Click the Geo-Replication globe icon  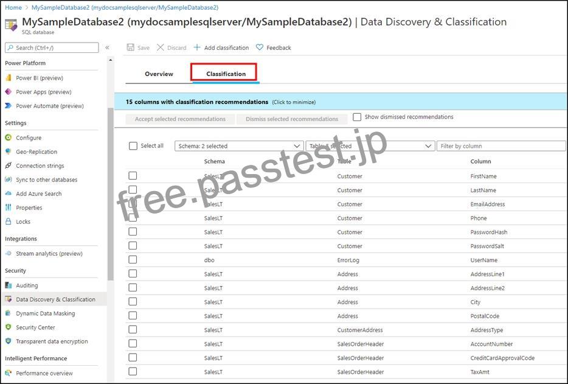[x=9, y=152]
